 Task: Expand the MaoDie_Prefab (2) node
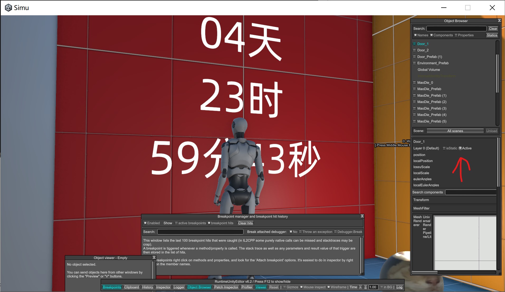tap(414, 102)
